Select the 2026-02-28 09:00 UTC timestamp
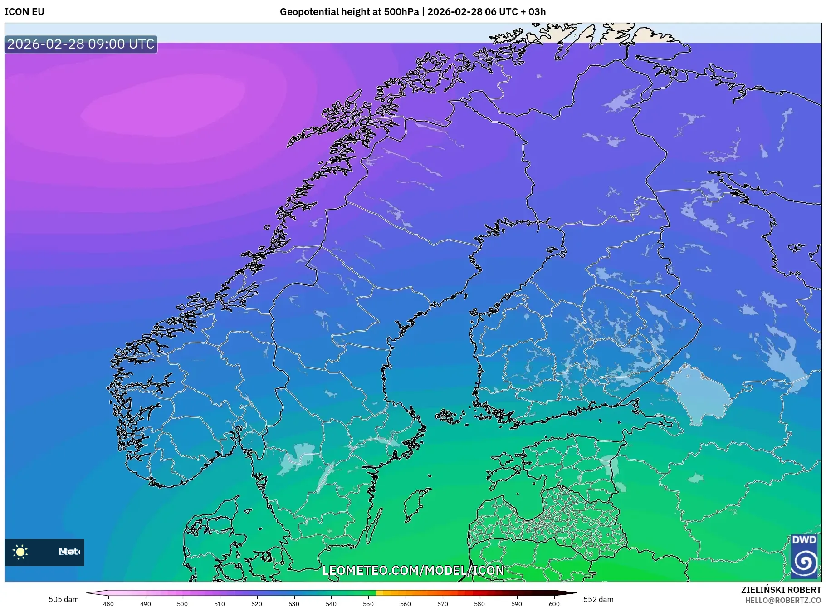Viewport: 826px width, 607px height. pyautogui.click(x=80, y=44)
